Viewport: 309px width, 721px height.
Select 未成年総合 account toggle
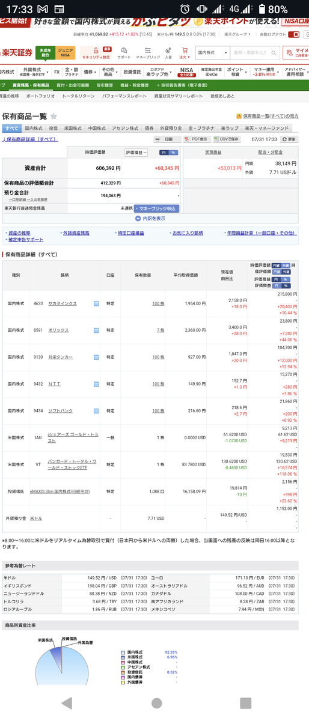coord(44,53)
